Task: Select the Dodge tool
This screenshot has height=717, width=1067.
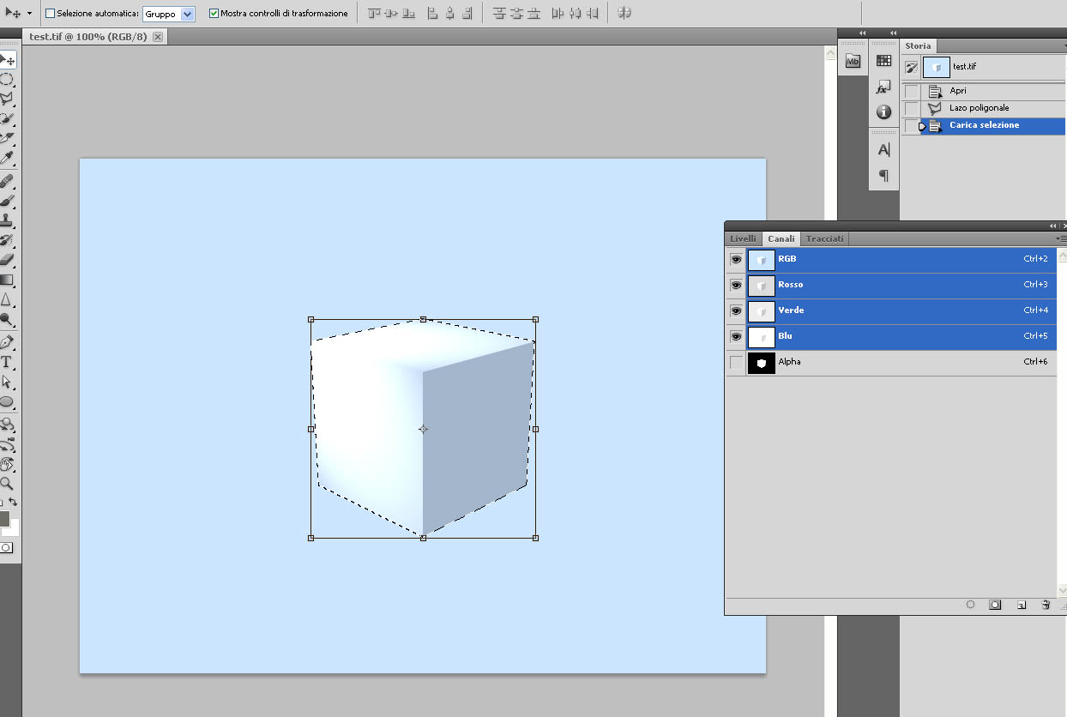Action: coord(7,319)
